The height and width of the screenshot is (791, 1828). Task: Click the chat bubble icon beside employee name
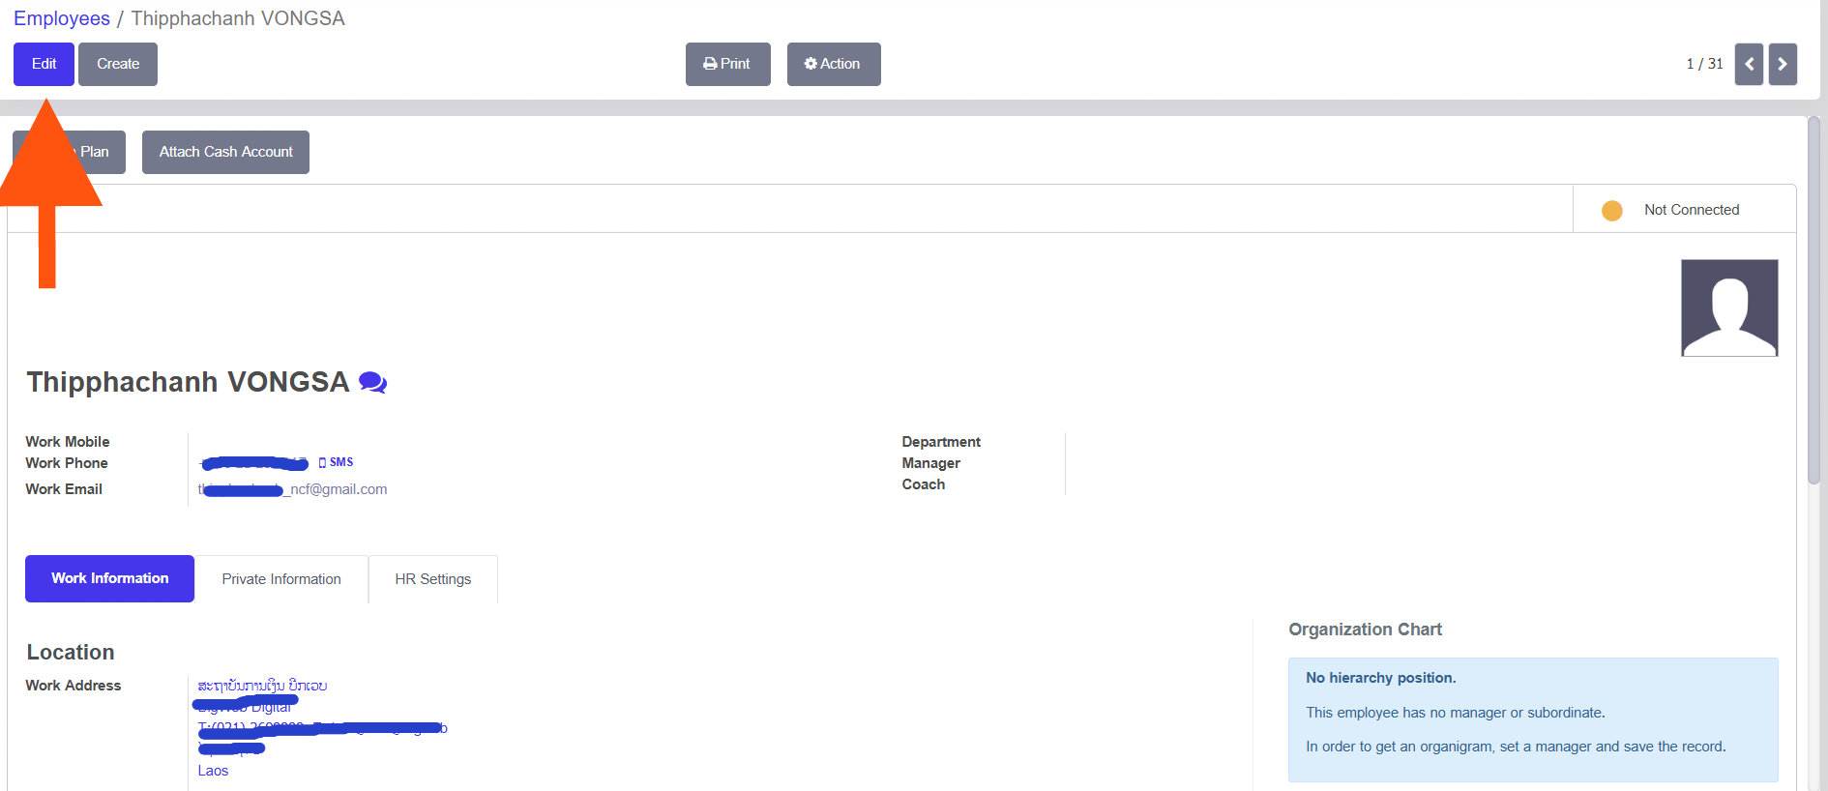pos(372,383)
